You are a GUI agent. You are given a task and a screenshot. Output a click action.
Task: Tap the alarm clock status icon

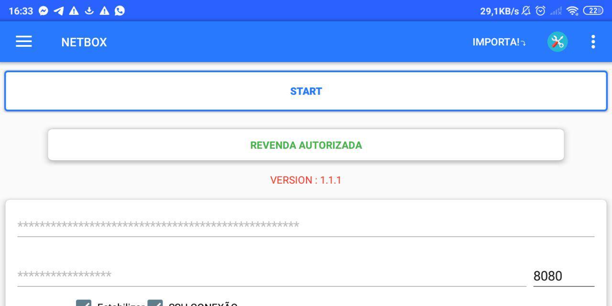pos(540,11)
